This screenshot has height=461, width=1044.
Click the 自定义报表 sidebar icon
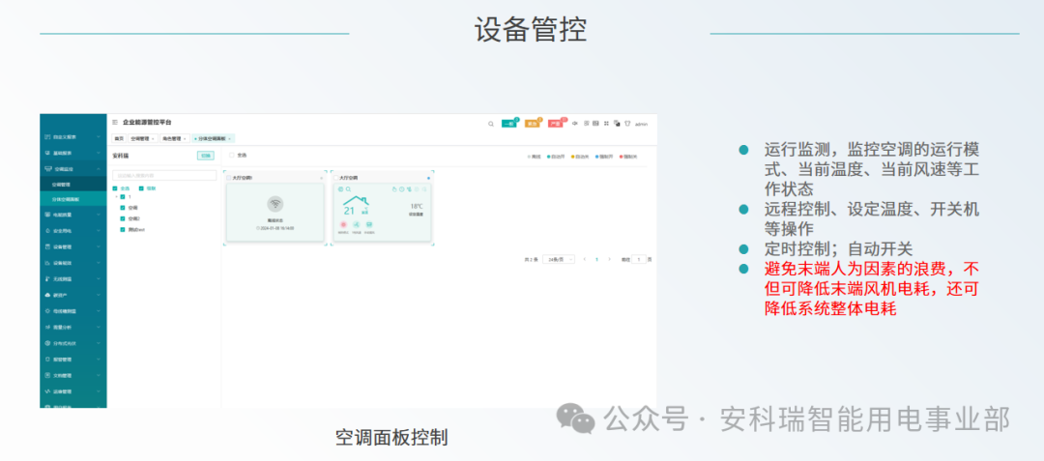pyautogui.click(x=47, y=136)
